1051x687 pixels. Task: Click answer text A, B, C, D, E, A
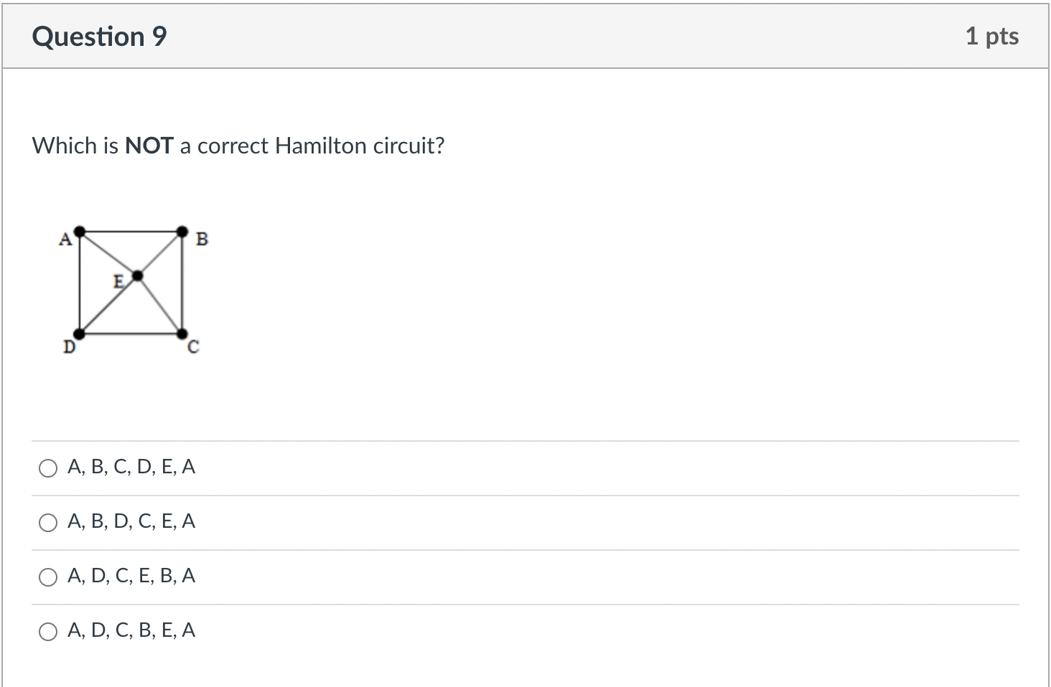131,467
